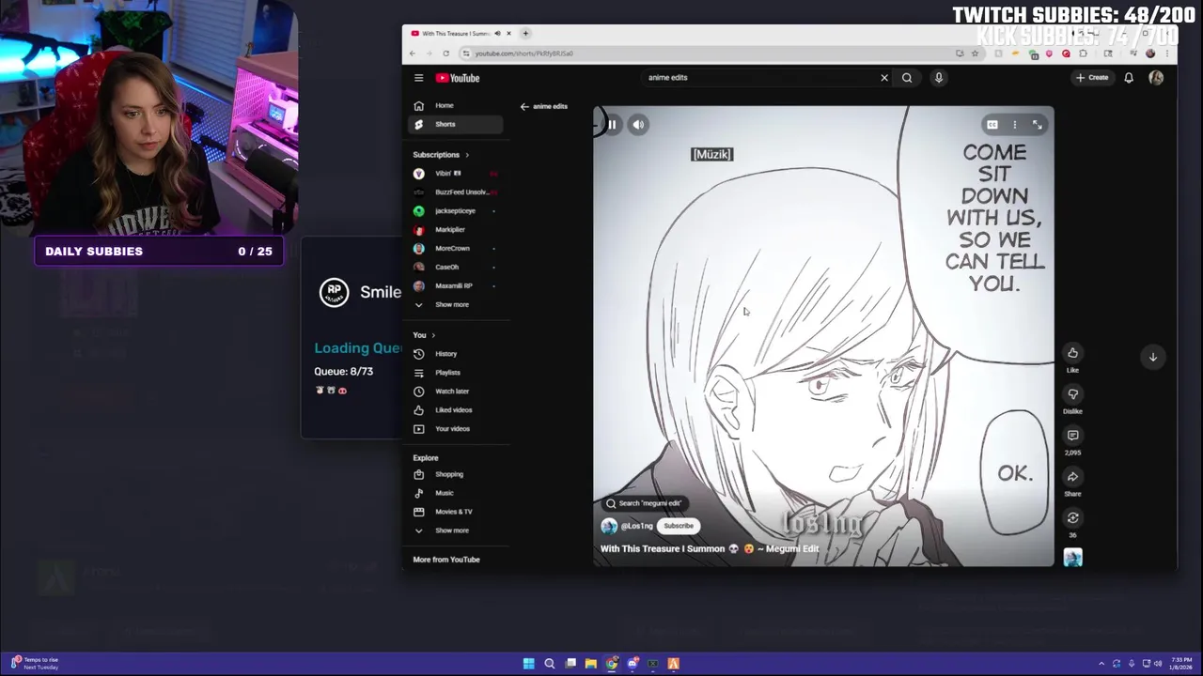The height and width of the screenshot is (676, 1203).
Task: Open the weather widget on the taskbar
Action: tap(35, 664)
